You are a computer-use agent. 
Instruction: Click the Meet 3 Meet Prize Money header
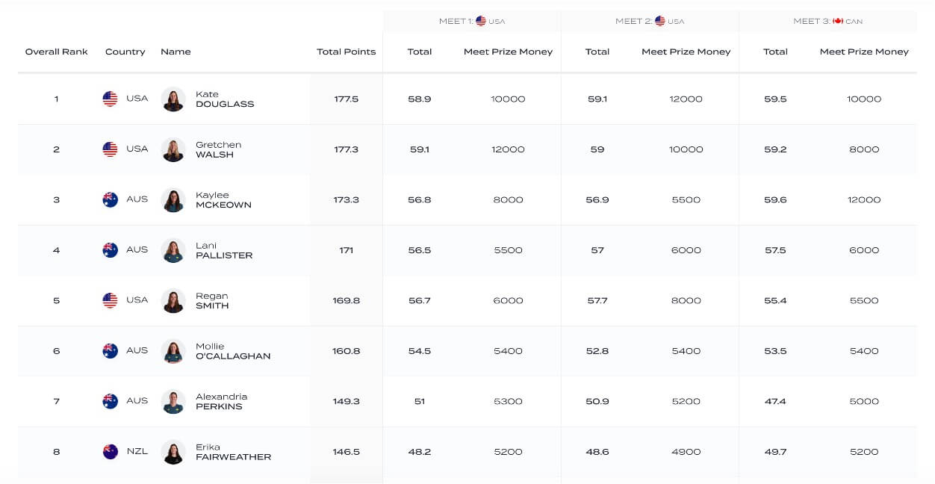pos(864,52)
